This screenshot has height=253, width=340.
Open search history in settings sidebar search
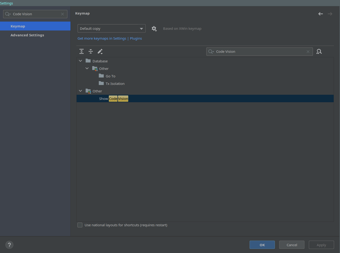pyautogui.click(x=8, y=14)
